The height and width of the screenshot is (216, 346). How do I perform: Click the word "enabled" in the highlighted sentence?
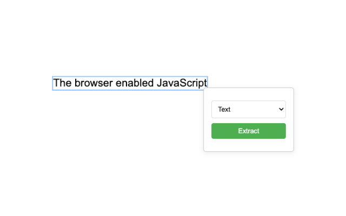tap(135, 83)
